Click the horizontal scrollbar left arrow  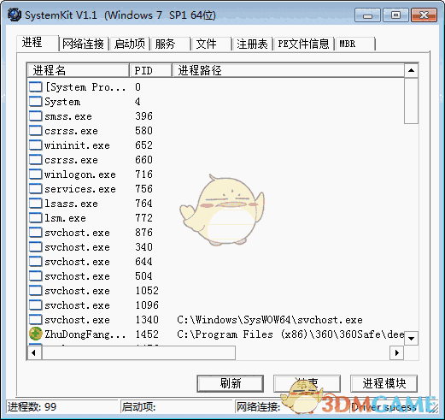point(34,353)
